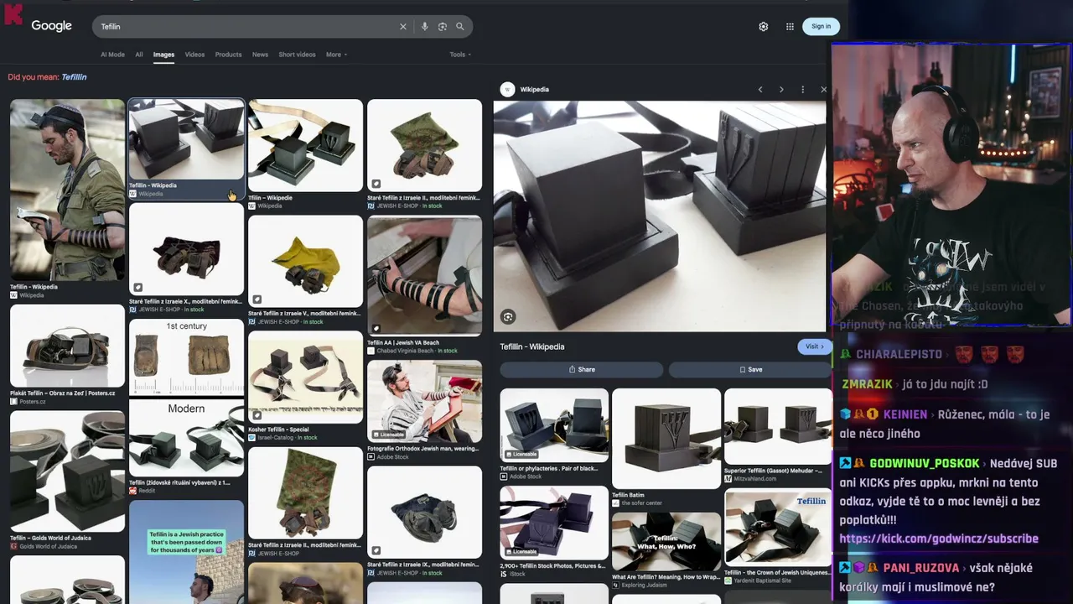The image size is (1073, 604).
Task: Open the Orthodox Jewish man Adobe Stock photo
Action: 424,401
